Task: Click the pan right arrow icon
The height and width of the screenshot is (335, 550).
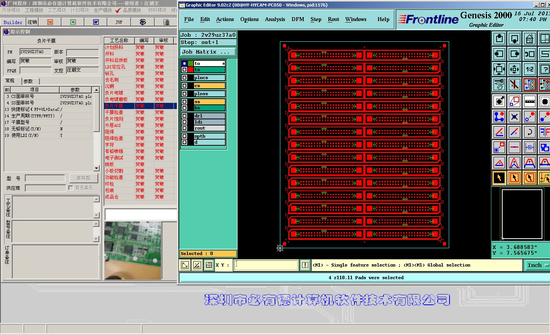Action: (514, 54)
